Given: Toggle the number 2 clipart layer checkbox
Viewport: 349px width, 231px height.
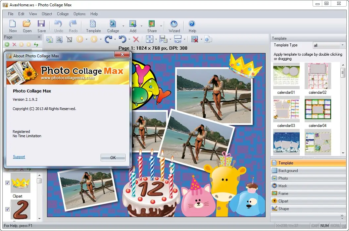Looking at the screenshot, I should click(x=7, y=209).
